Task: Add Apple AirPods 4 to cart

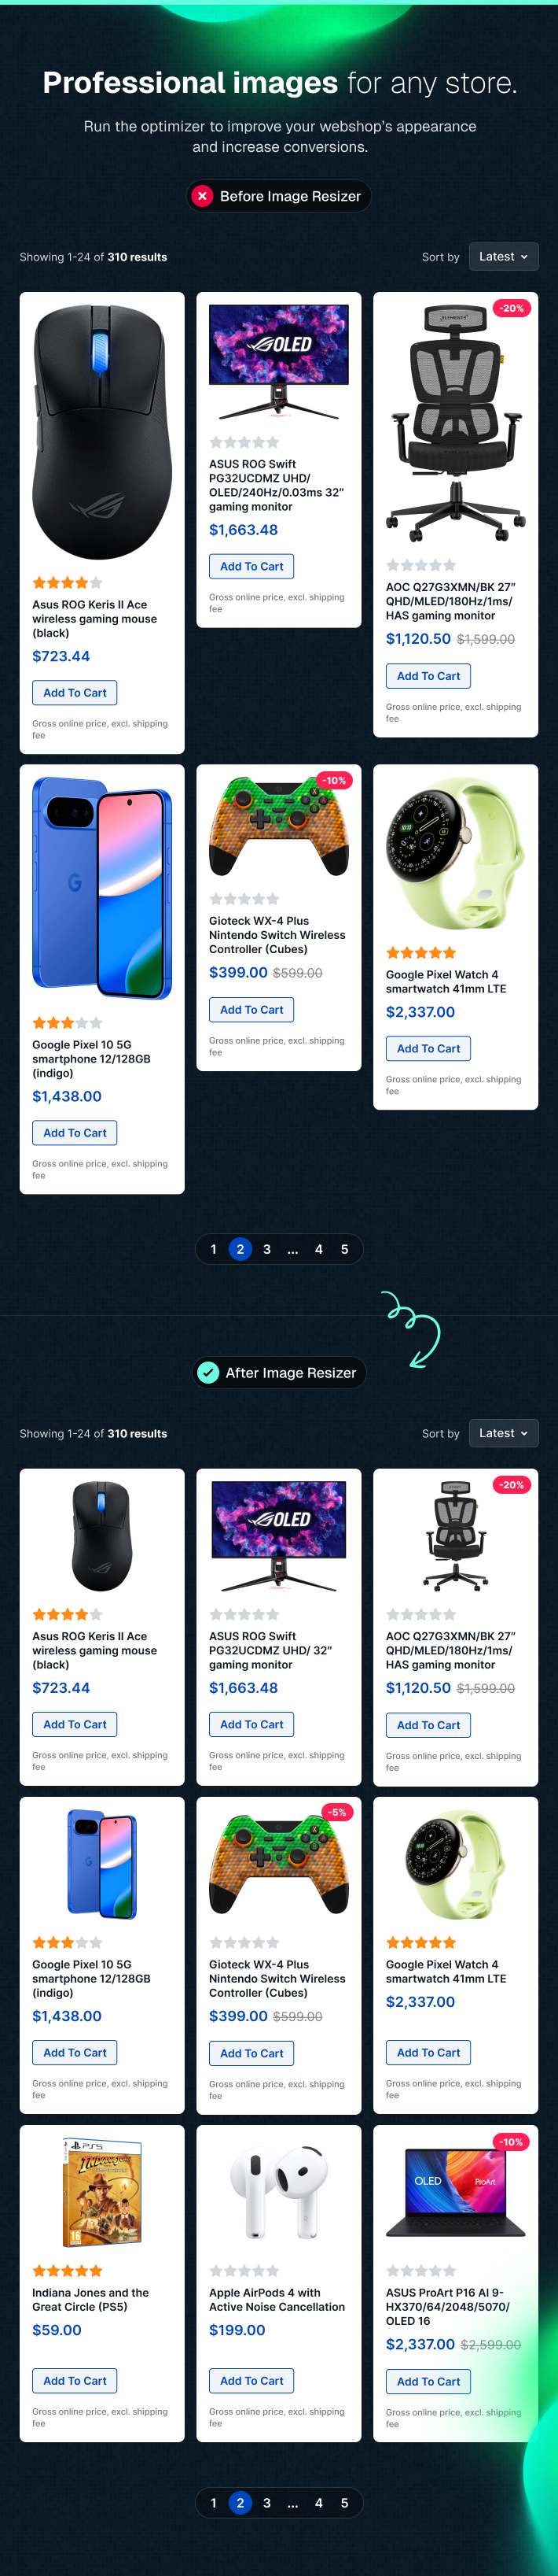Action: [x=251, y=2380]
